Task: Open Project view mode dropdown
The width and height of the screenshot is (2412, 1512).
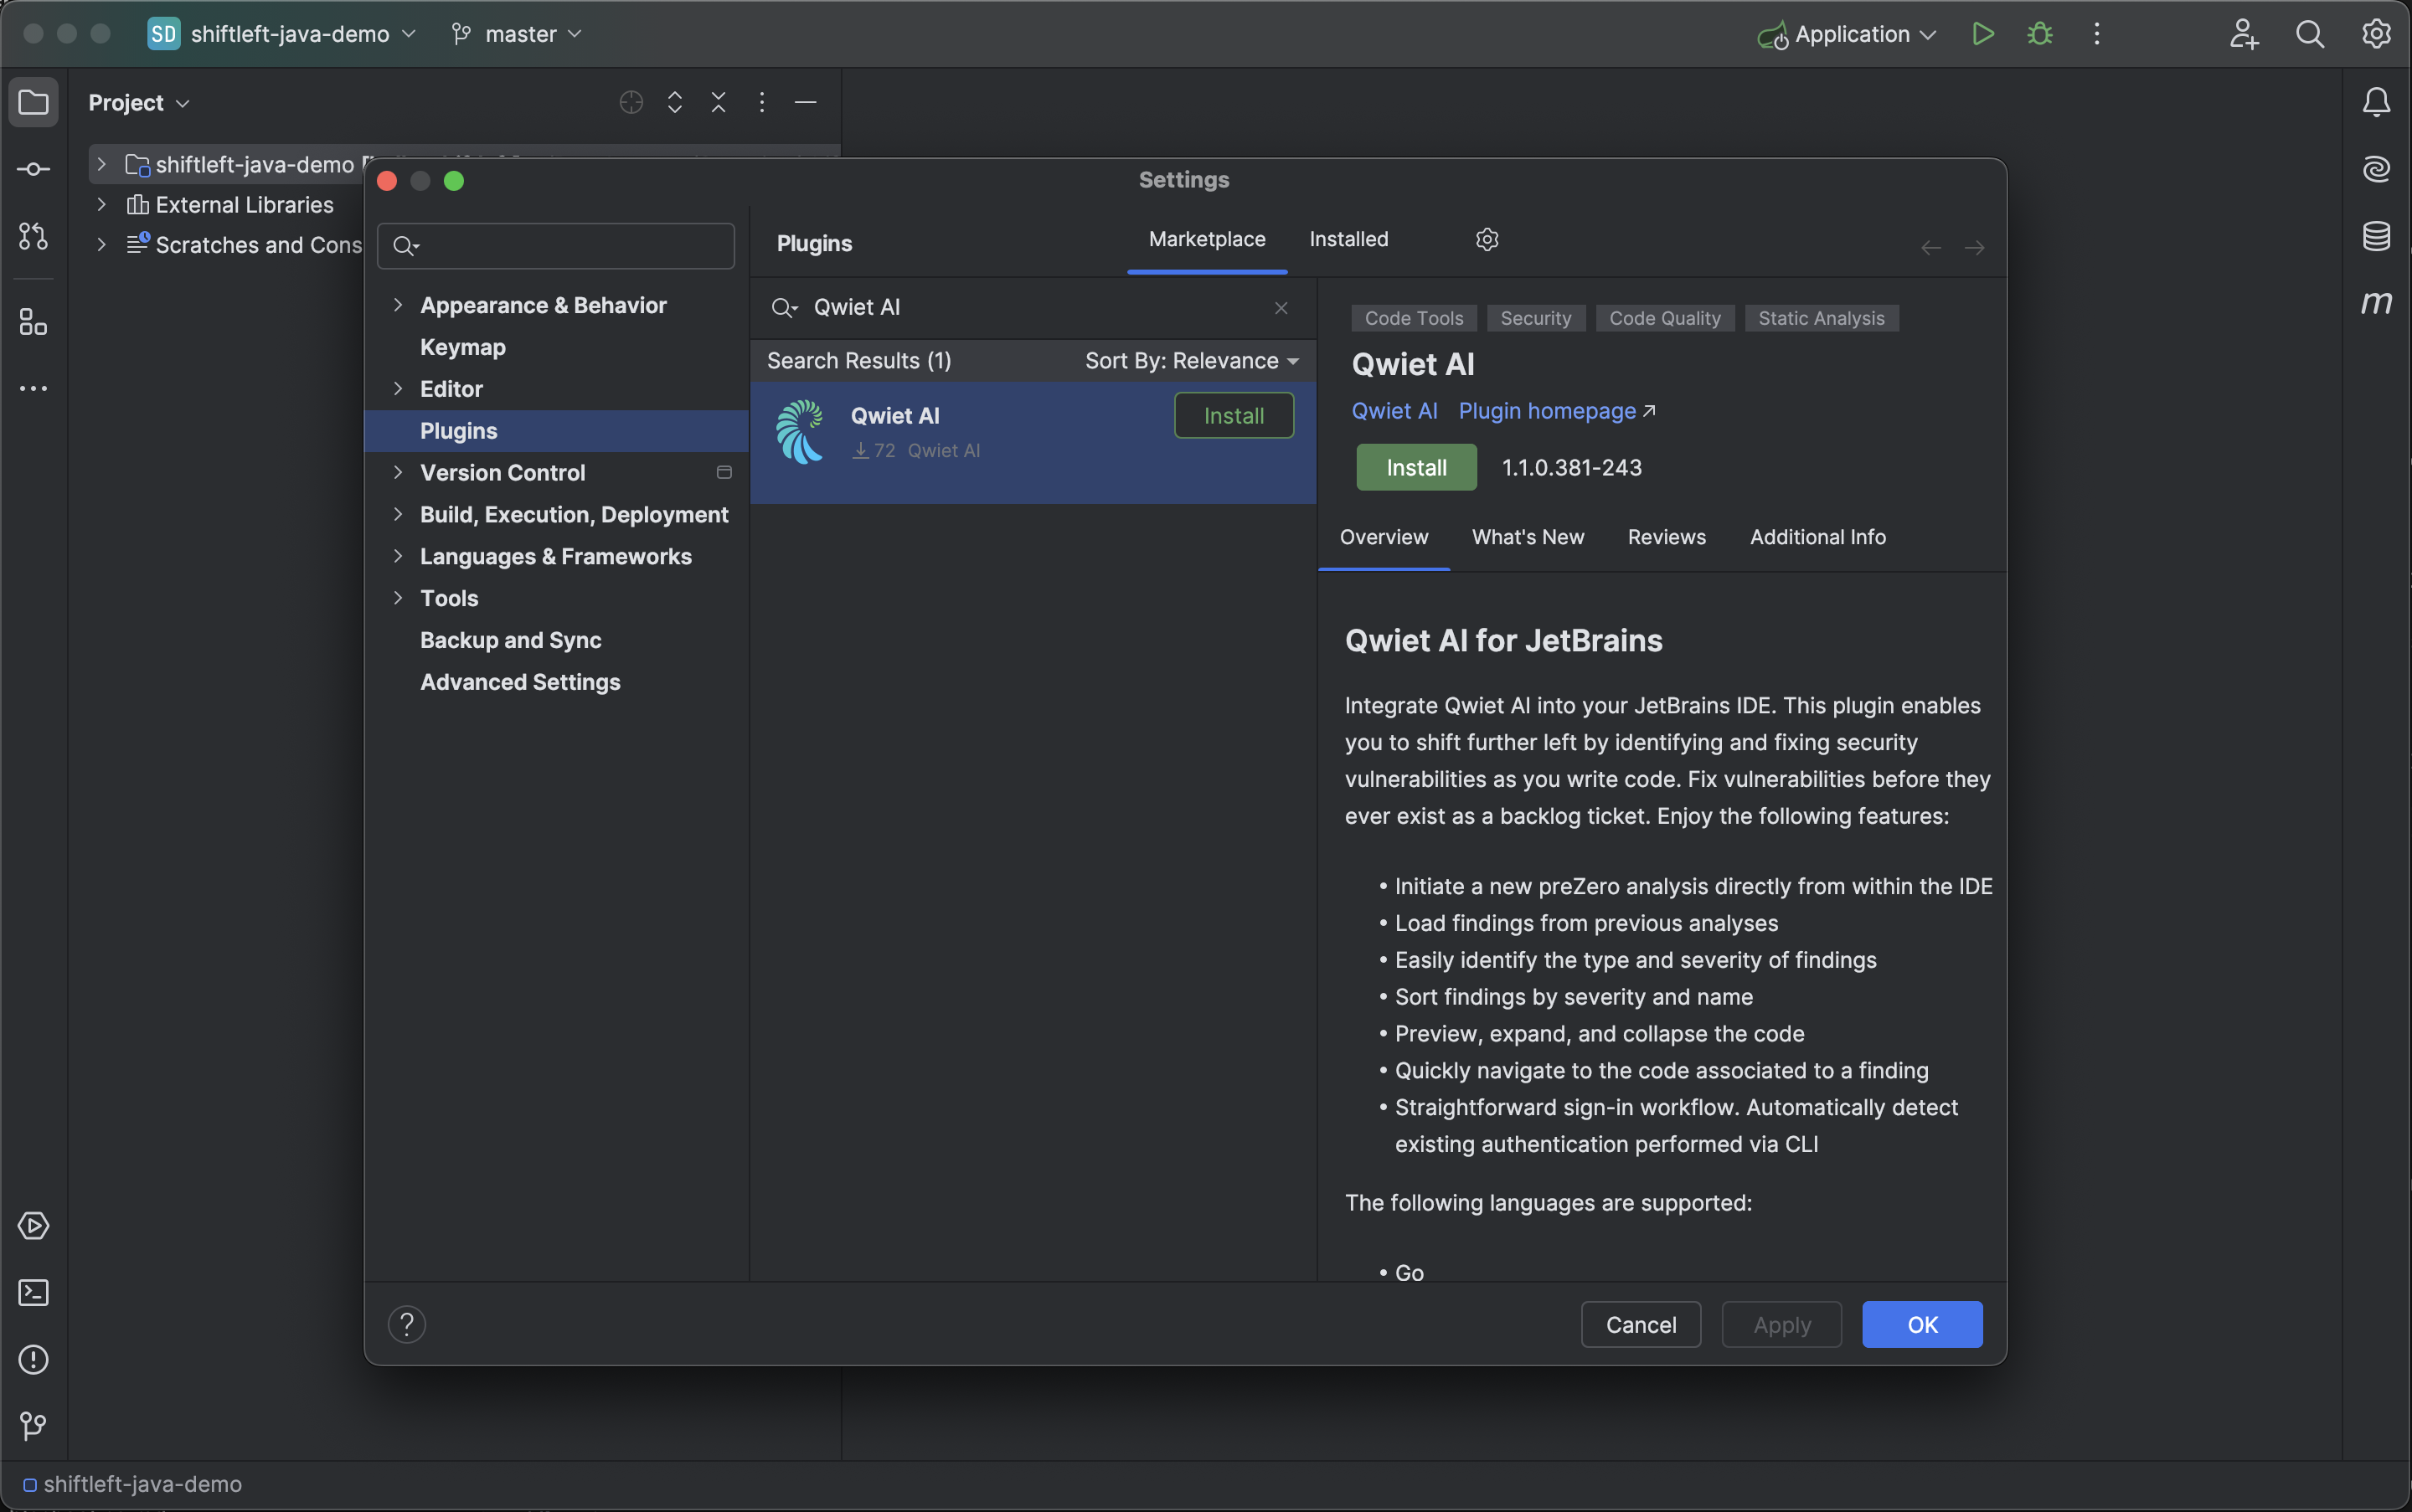Action: point(139,102)
